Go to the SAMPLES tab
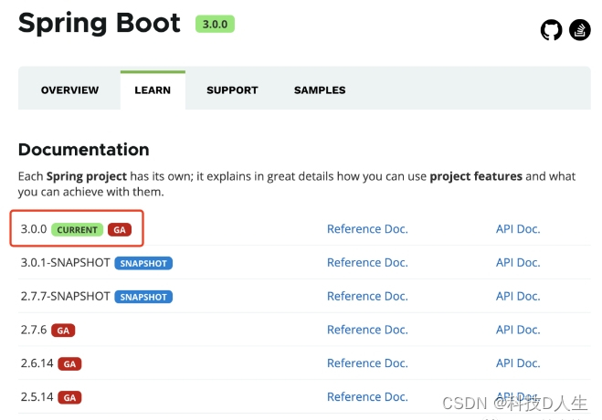 [320, 90]
